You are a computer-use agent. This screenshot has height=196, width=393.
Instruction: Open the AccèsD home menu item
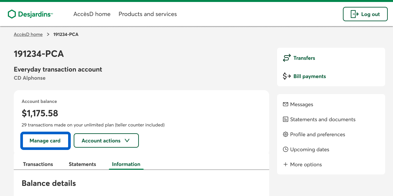92,14
